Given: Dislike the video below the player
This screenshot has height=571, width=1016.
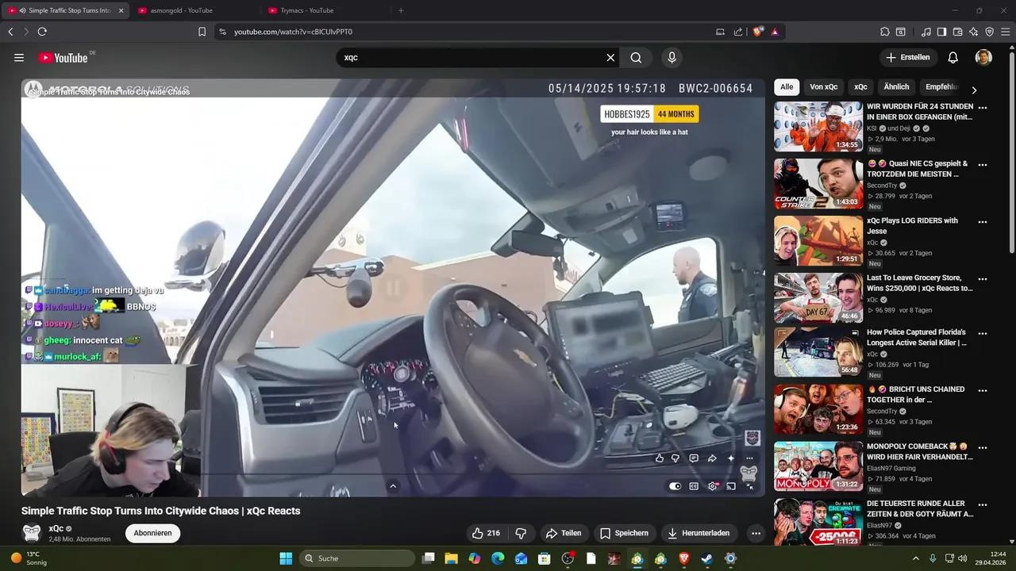Looking at the screenshot, I should tap(521, 533).
